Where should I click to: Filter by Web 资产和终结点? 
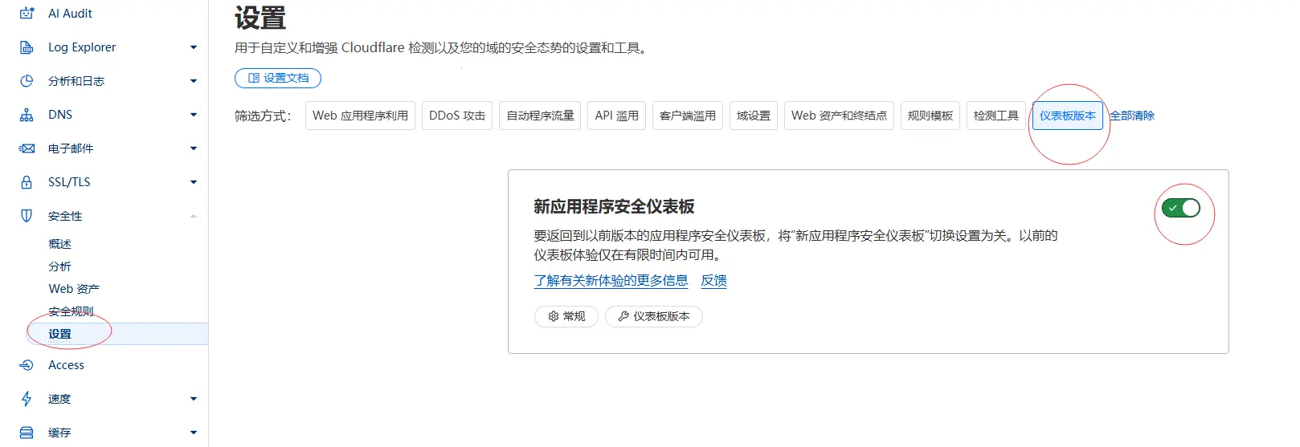point(839,116)
